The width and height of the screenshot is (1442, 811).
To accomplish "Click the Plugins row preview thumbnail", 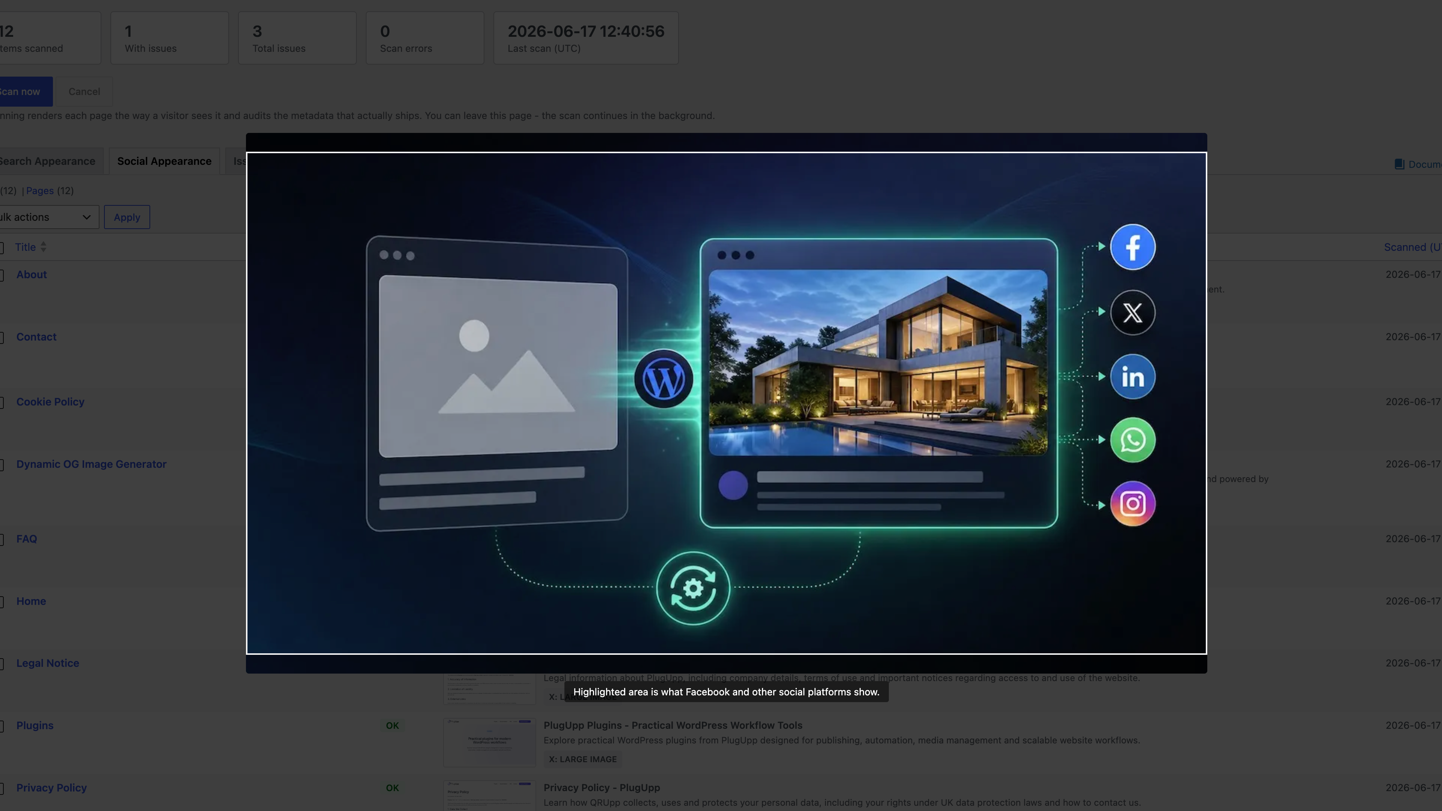I will click(x=489, y=743).
